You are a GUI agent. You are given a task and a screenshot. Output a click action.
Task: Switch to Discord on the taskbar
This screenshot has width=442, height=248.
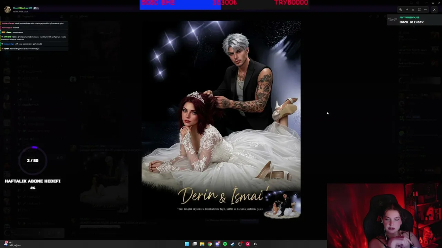(217, 244)
